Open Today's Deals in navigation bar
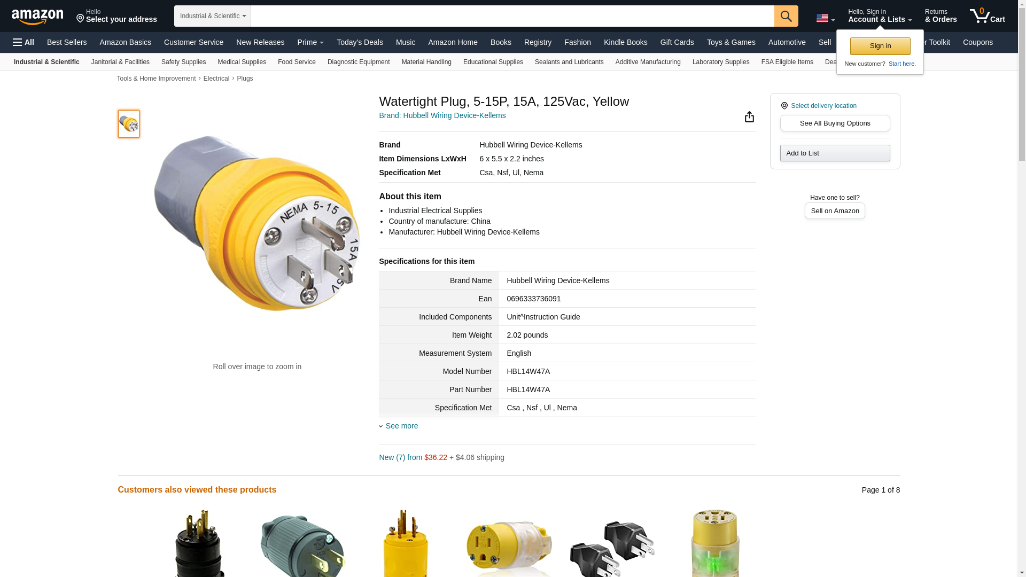The image size is (1026, 577). 360,42
